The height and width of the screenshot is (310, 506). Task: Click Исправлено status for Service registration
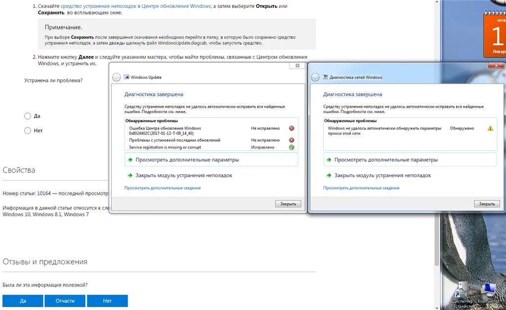263,147
